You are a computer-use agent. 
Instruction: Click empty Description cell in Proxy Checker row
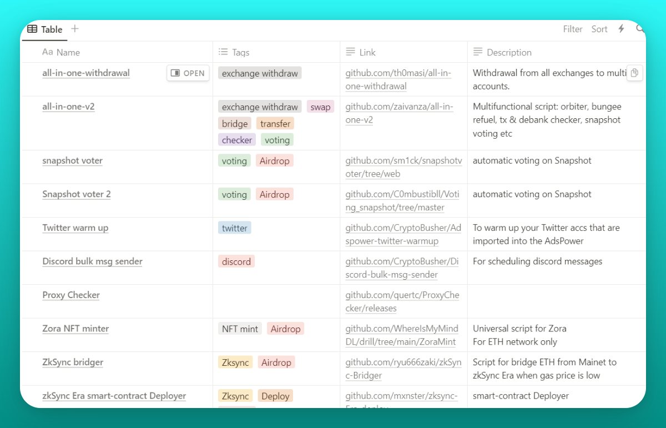tap(557, 301)
